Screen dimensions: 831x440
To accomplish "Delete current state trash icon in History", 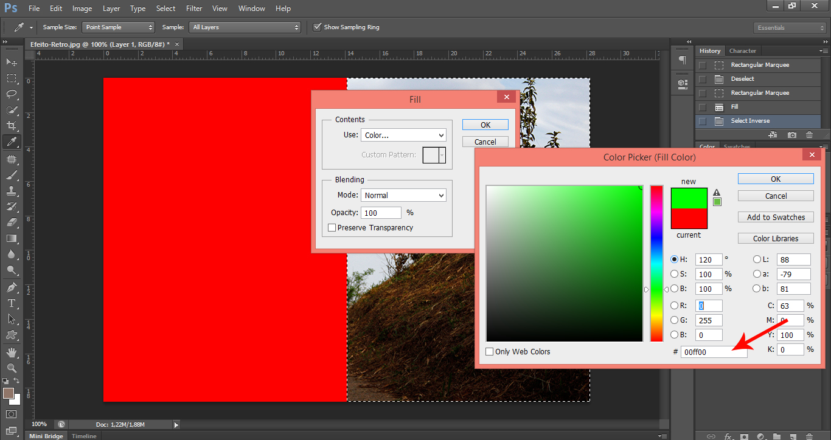I will [x=809, y=135].
